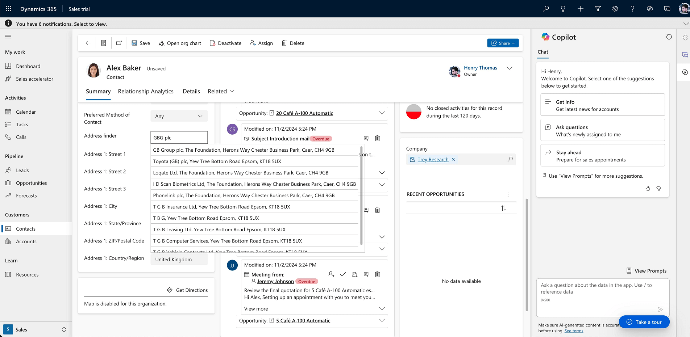
Task: Open Accounts in the left navigation
Action: coord(26,241)
